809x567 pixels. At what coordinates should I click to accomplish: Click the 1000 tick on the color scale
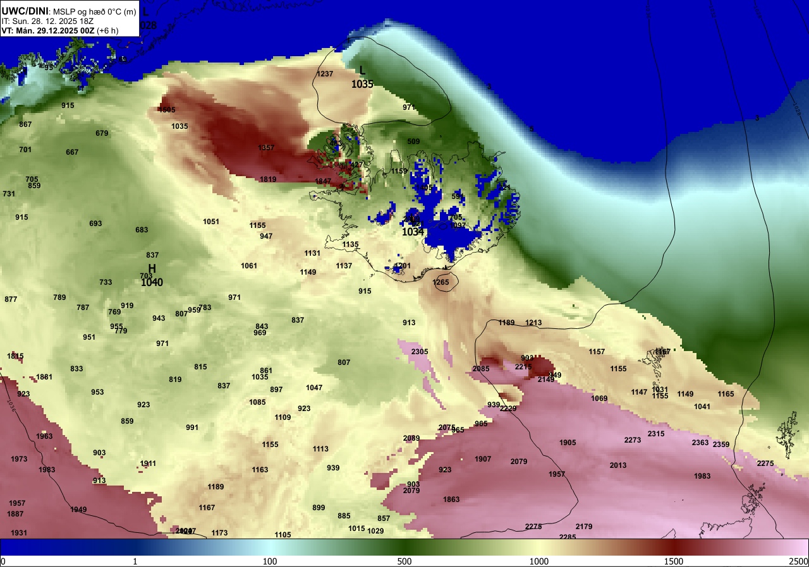pos(539,561)
